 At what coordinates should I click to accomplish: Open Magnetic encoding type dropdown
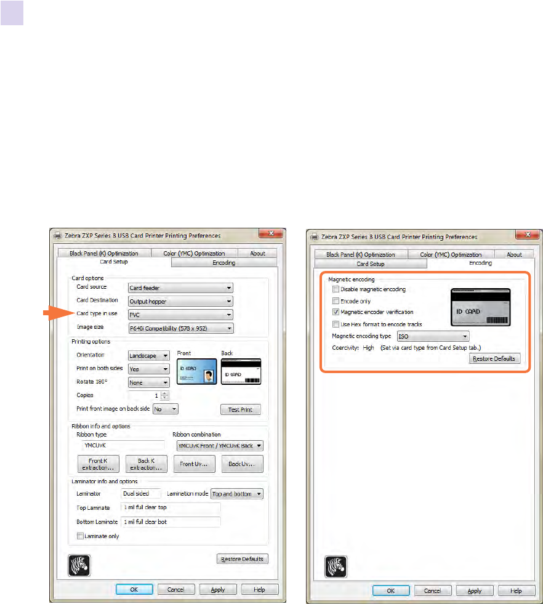pyautogui.click(x=433, y=336)
